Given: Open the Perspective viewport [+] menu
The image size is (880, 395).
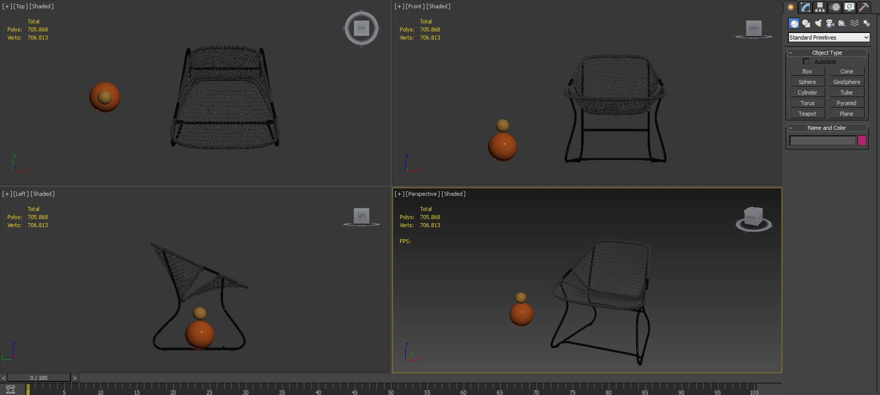Looking at the screenshot, I should [x=399, y=194].
